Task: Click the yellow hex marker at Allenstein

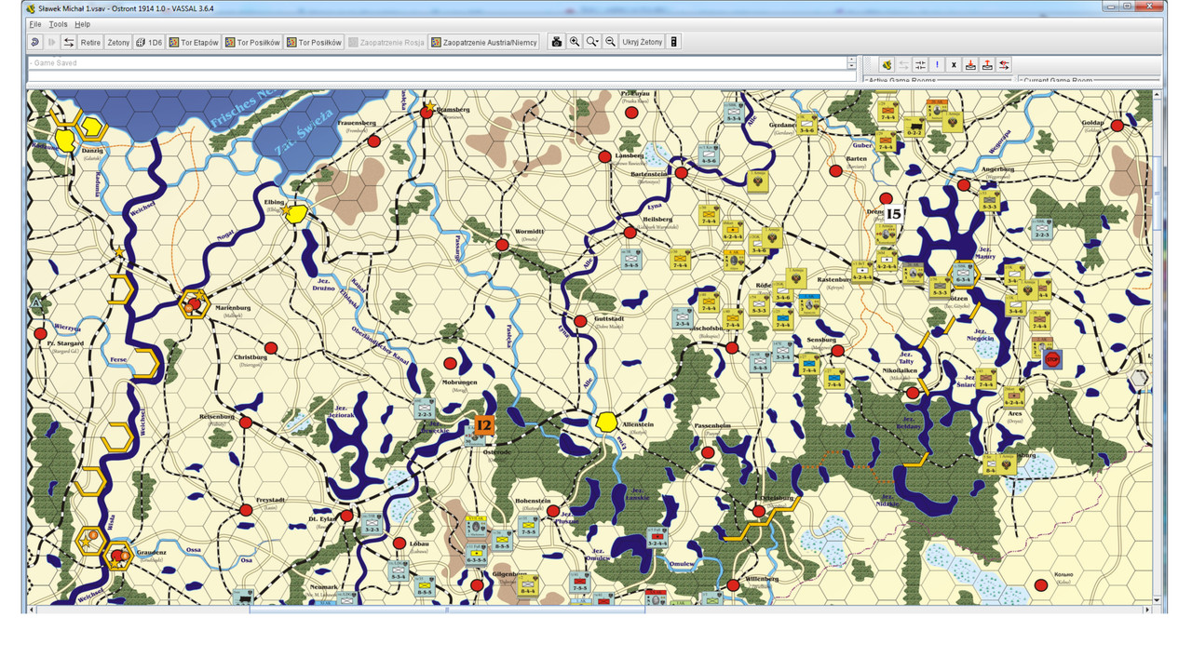Action: (607, 423)
